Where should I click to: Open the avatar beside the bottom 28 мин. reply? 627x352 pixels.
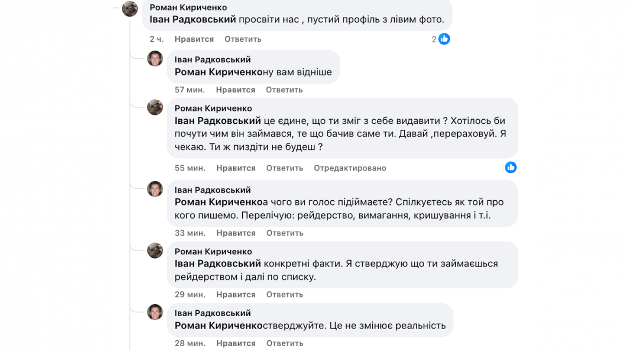pyautogui.click(x=156, y=313)
